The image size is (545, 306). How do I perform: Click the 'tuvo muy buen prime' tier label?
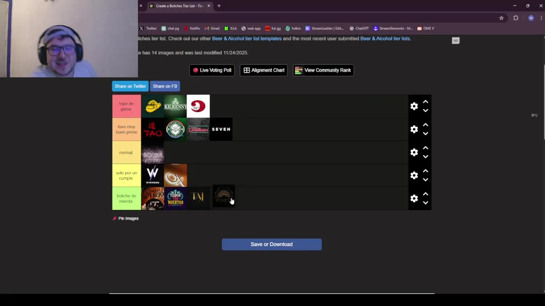[126, 129]
